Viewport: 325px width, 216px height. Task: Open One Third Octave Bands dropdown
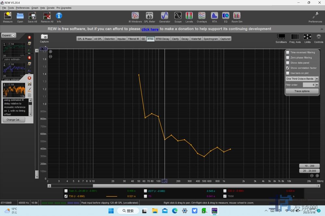[317, 79]
